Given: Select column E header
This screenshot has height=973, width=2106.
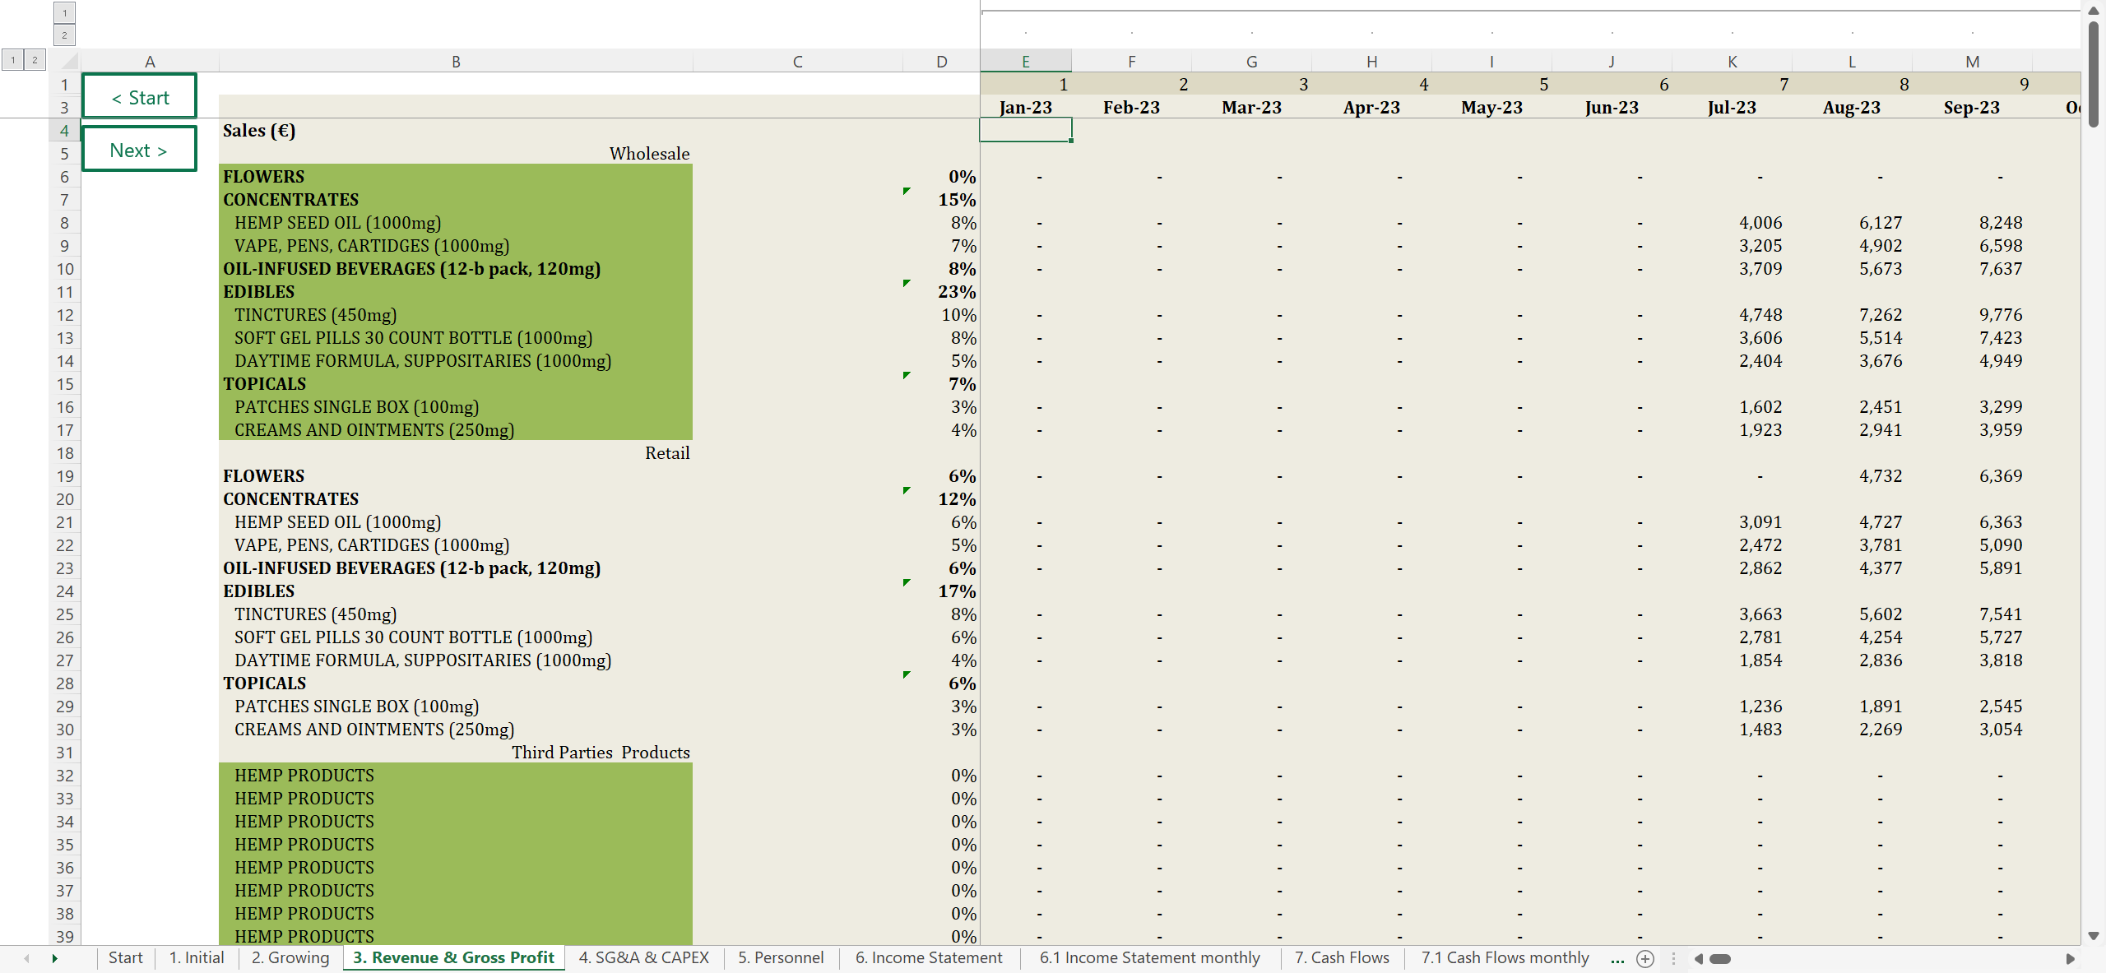Looking at the screenshot, I should pos(1025,61).
